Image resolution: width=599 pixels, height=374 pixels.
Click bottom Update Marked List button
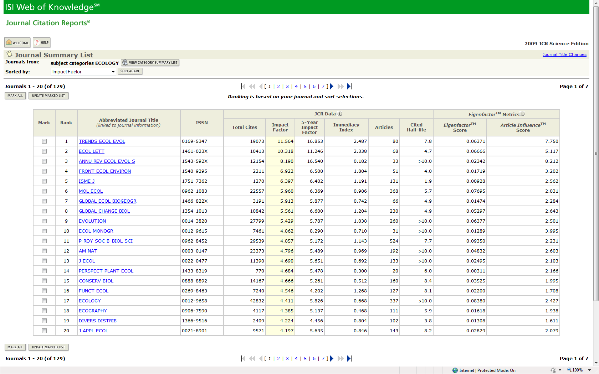tap(48, 347)
